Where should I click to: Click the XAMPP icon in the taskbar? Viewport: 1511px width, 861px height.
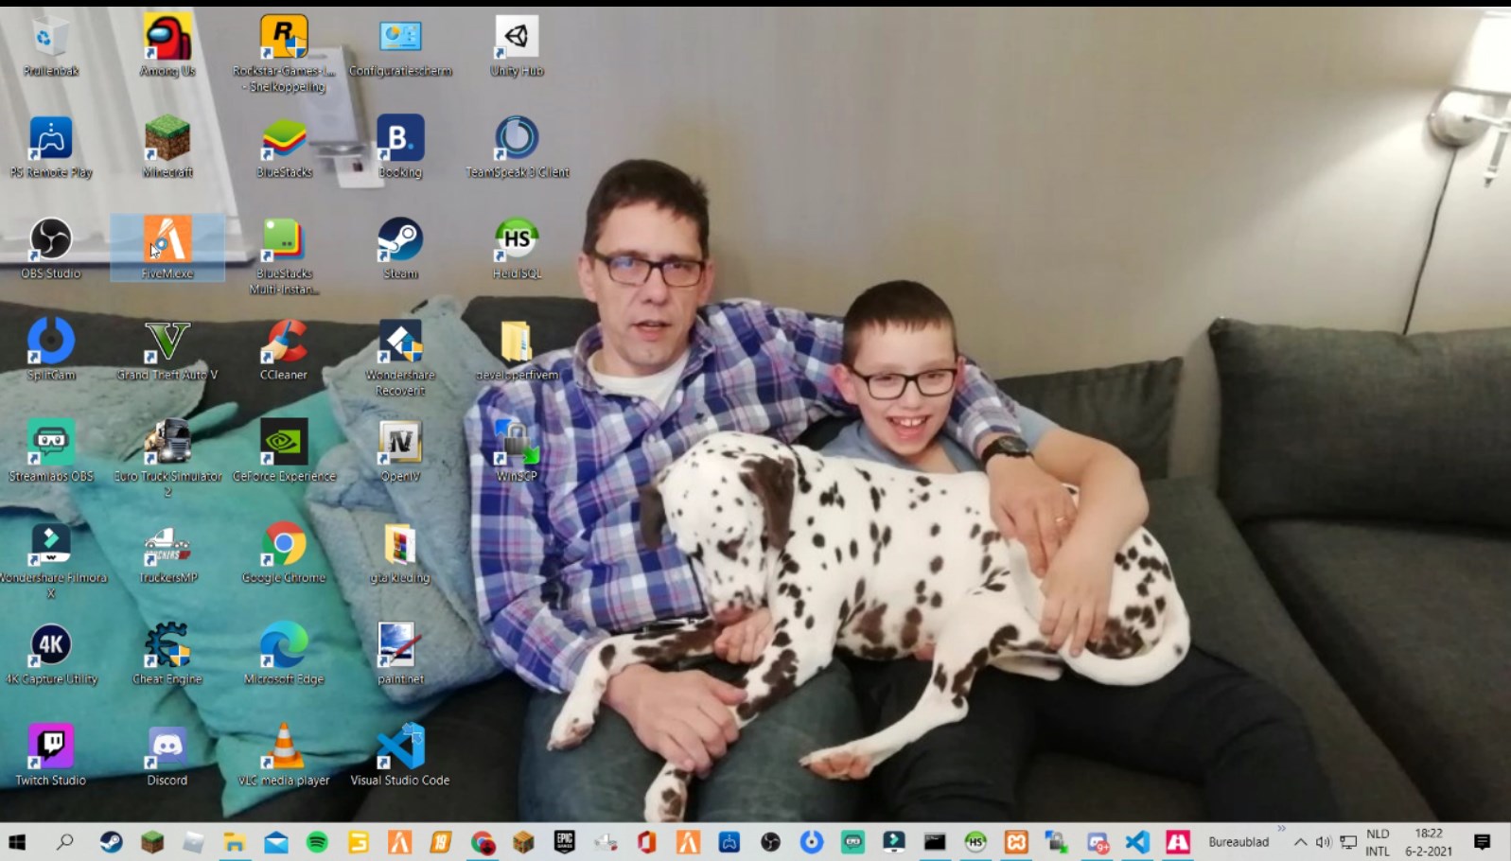pyautogui.click(x=1016, y=842)
